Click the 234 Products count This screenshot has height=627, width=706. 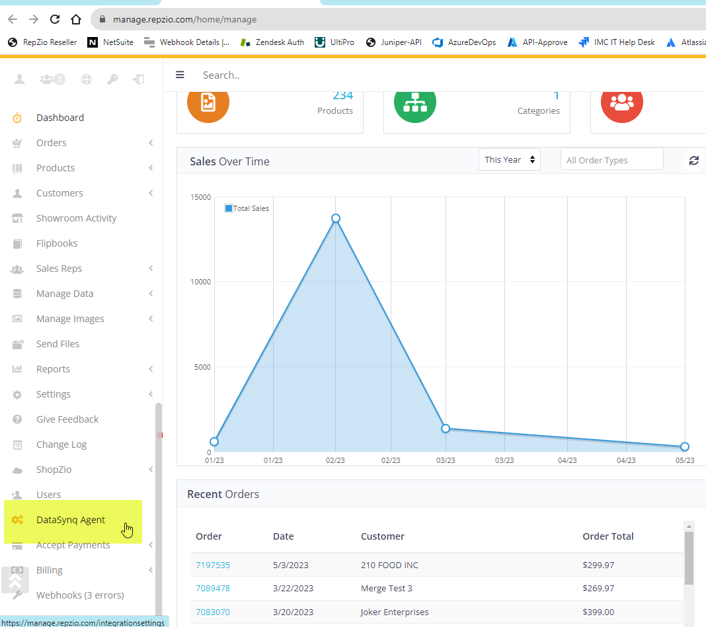tap(342, 95)
